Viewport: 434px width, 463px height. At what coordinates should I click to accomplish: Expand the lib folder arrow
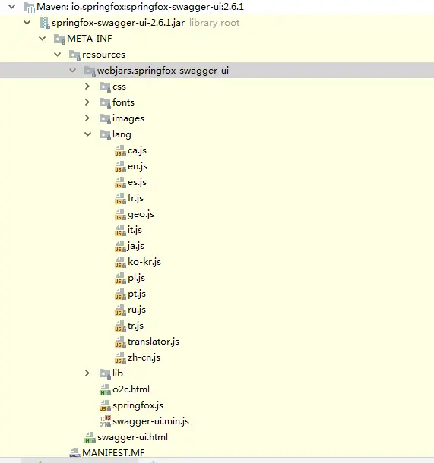coord(87,373)
